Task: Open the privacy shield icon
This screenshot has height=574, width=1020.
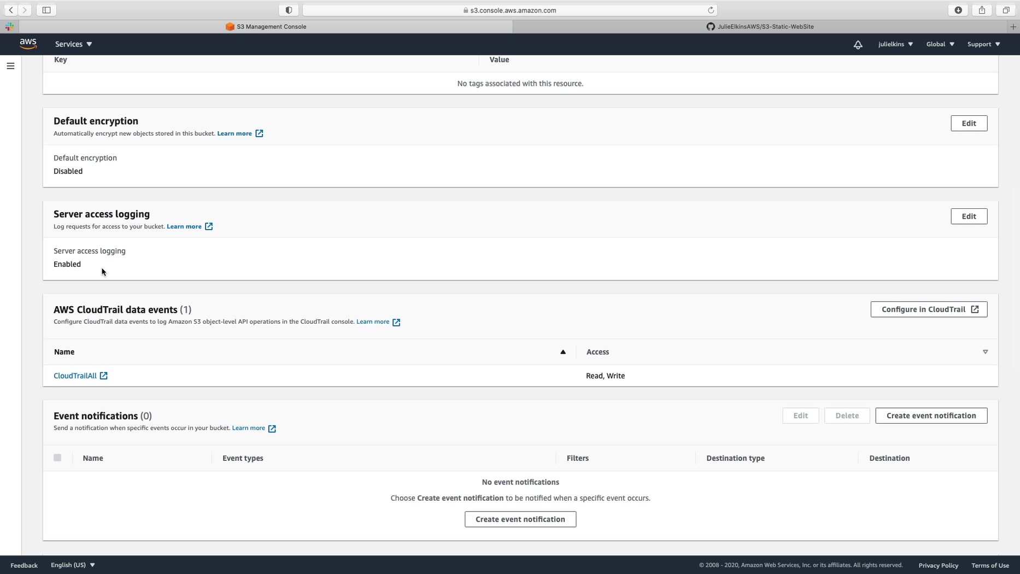Action: point(289,10)
